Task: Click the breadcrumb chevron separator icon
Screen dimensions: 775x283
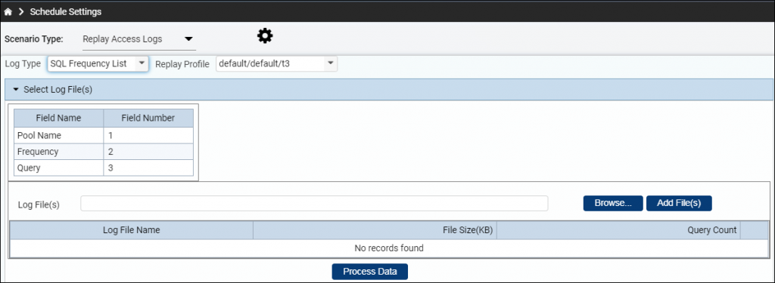Action: click(x=21, y=12)
